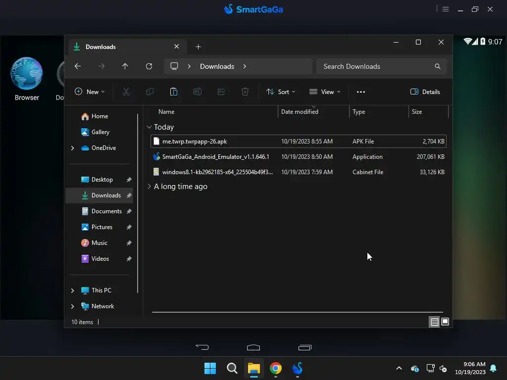Click the PC icon in address bar
The image size is (507, 380).
[x=174, y=66]
